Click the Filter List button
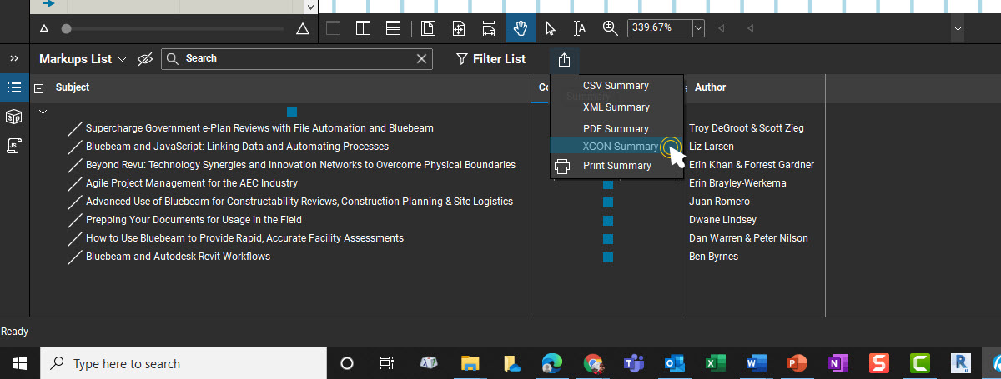This screenshot has height=379, width=1001. coord(490,59)
